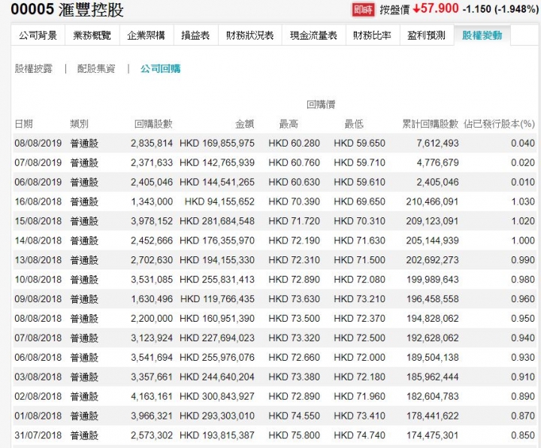Open the 企業架構 tab
This screenshot has width=541, height=448.
[x=147, y=35]
